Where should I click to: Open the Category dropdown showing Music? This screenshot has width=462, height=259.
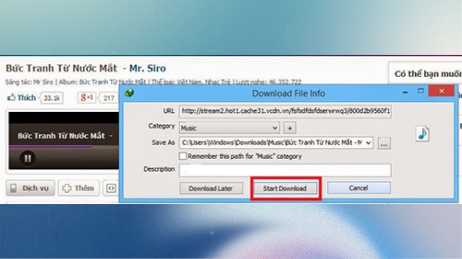coord(229,128)
